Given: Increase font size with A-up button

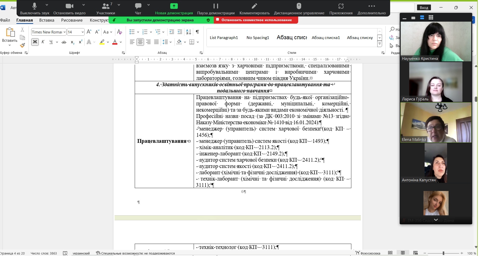Looking at the screenshot, I should coord(89,32).
